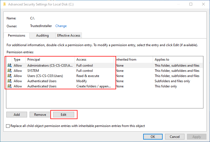
Task: Open the Effective Access tab
Action: click(68, 35)
